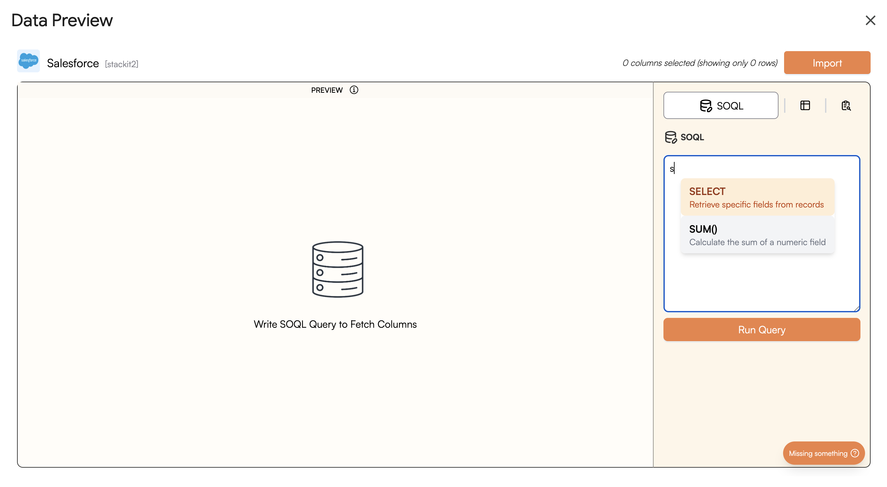
Task: Click the Import button
Action: [827, 63]
